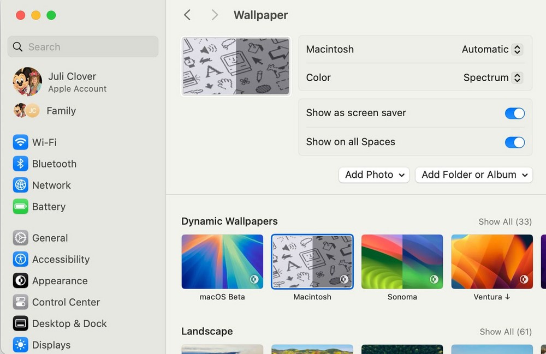The width and height of the screenshot is (546, 354).
Task: Open the Color Spectrum dropdown
Action: click(492, 78)
